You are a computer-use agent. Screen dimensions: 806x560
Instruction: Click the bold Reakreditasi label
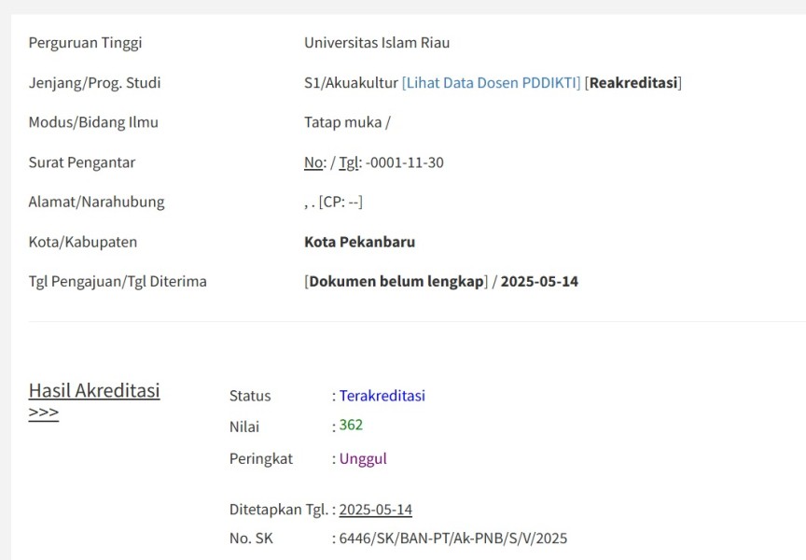[633, 83]
